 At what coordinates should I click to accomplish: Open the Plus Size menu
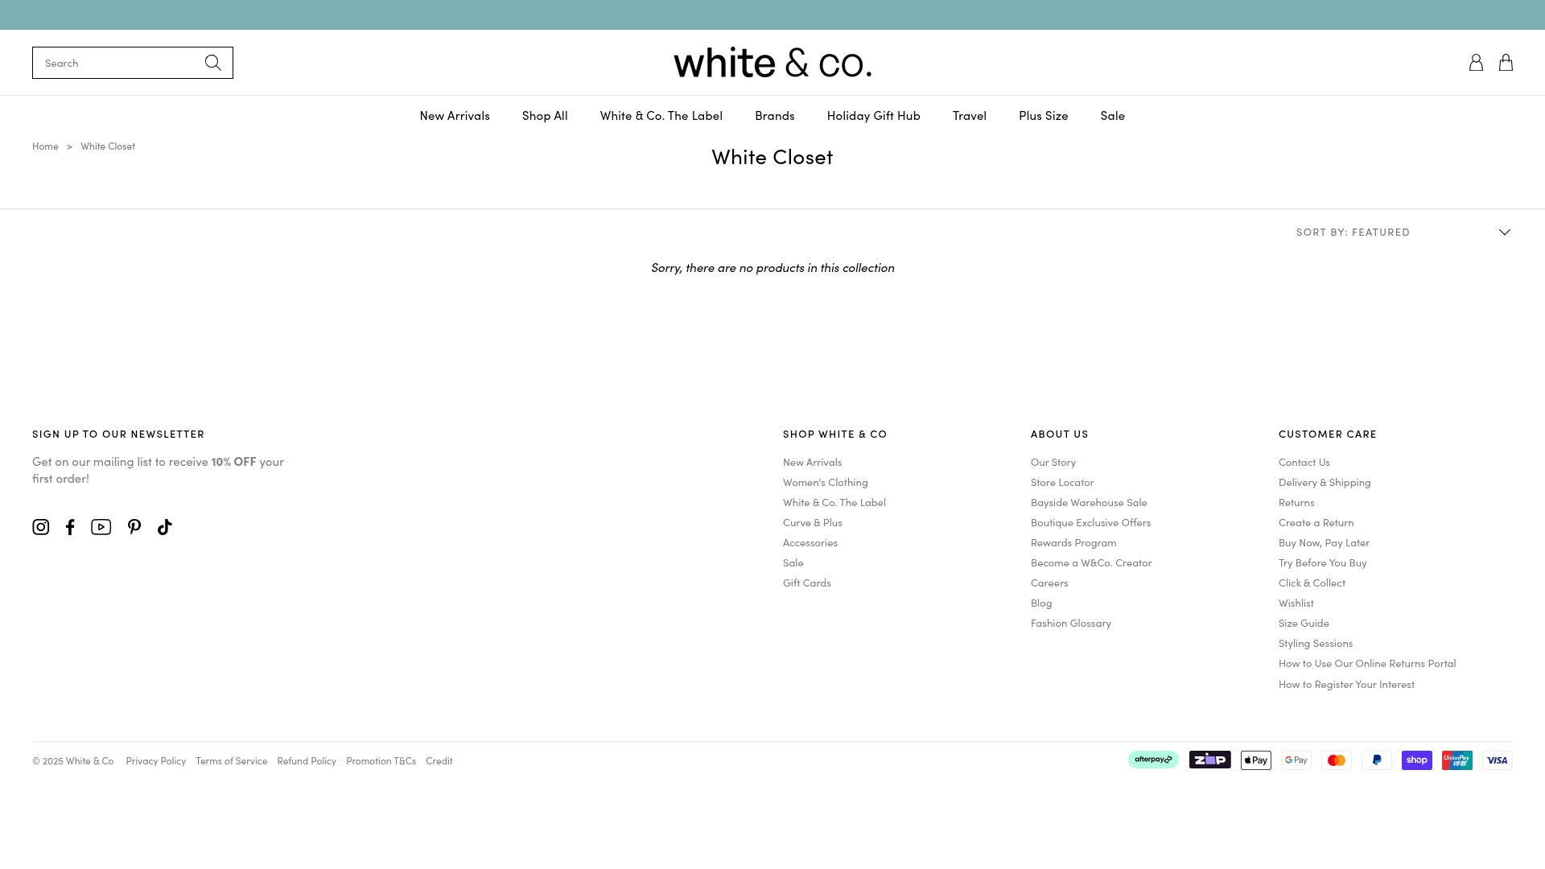click(1044, 116)
